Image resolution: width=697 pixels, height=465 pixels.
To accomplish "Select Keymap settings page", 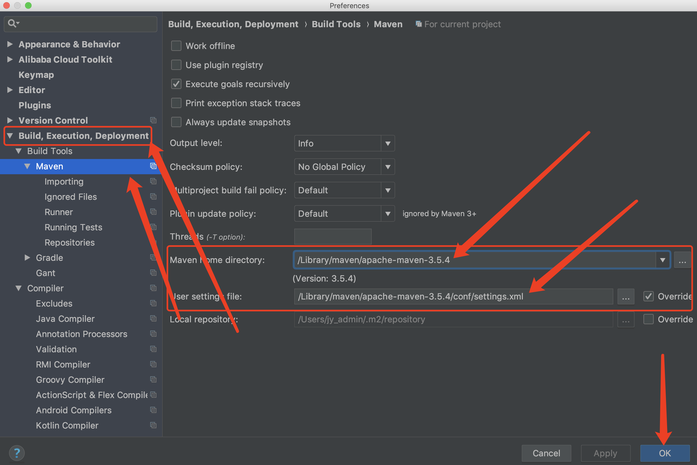I will 36,75.
